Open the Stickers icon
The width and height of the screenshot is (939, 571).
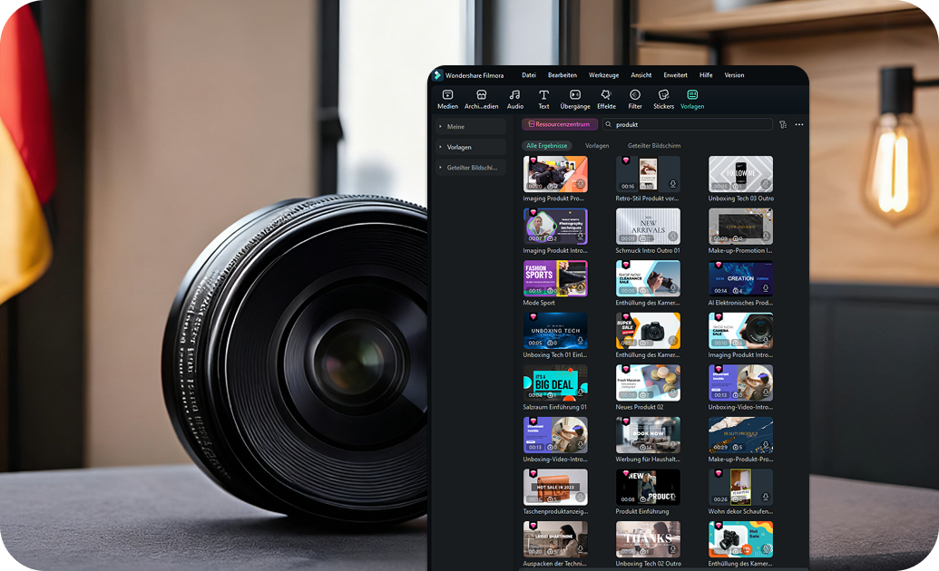(x=663, y=95)
